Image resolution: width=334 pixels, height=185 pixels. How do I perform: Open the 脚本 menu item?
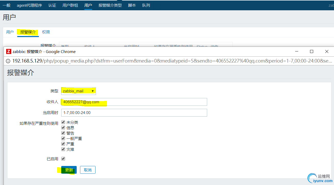[132, 5]
